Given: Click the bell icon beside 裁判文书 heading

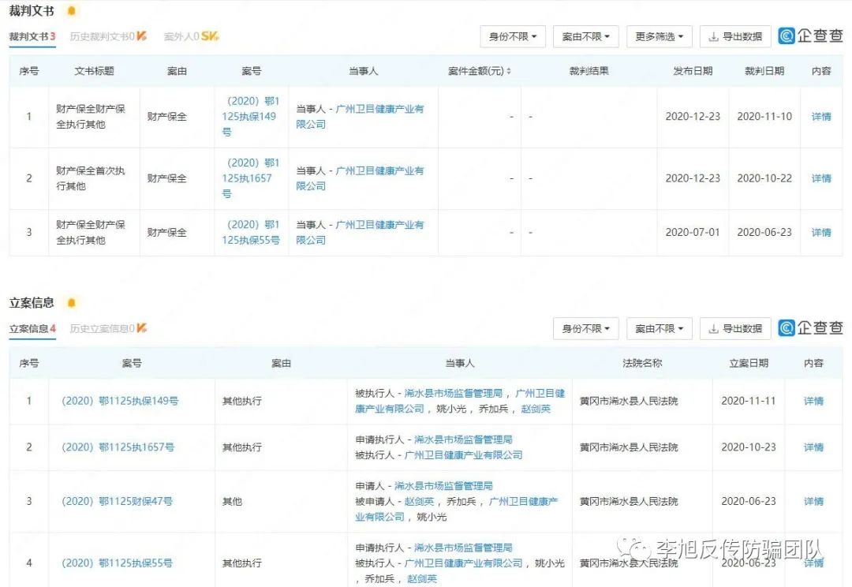Looking at the screenshot, I should click(72, 11).
